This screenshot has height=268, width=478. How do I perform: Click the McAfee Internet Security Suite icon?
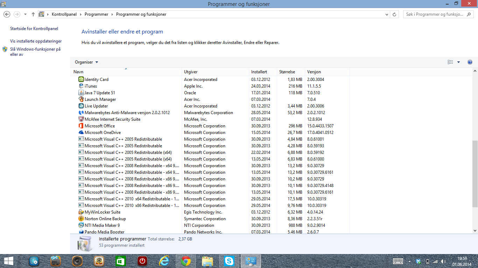[81, 119]
